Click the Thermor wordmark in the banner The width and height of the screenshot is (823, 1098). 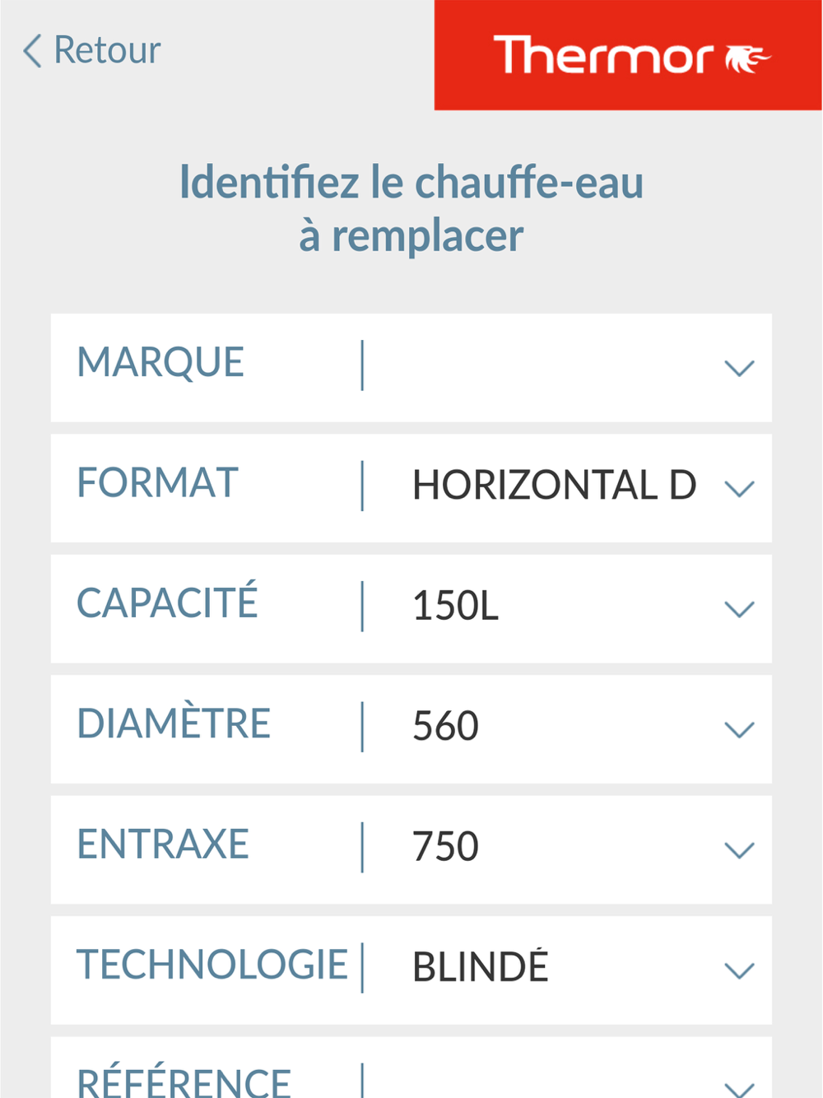pyautogui.click(x=603, y=56)
